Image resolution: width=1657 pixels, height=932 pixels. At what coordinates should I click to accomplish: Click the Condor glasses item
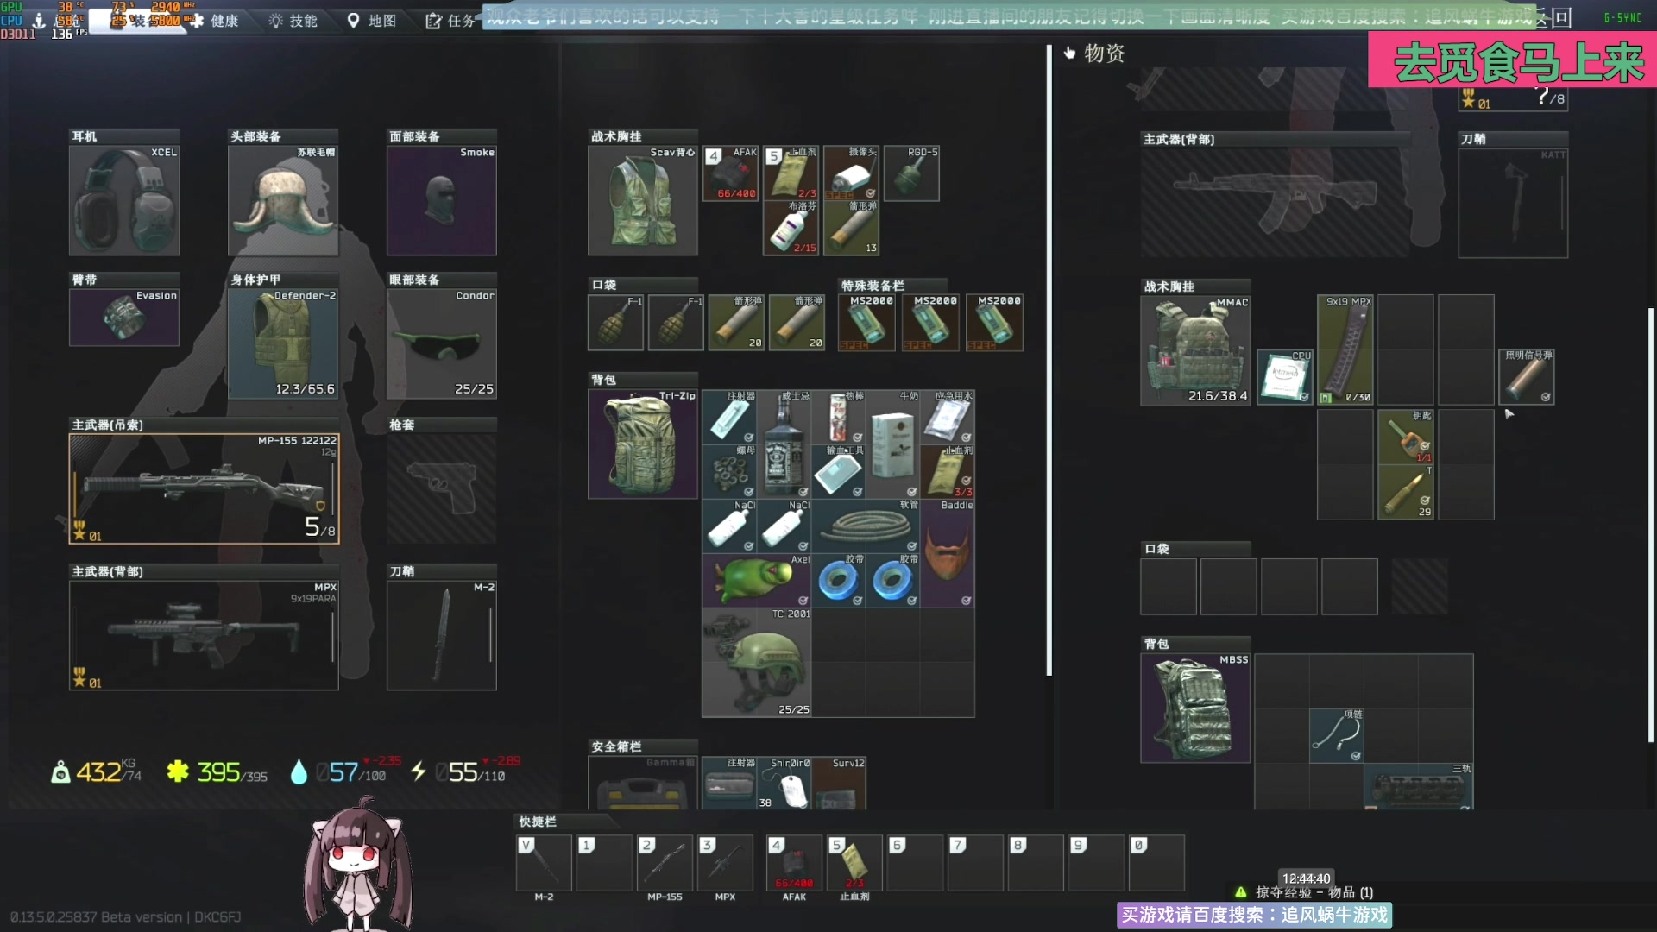(442, 343)
